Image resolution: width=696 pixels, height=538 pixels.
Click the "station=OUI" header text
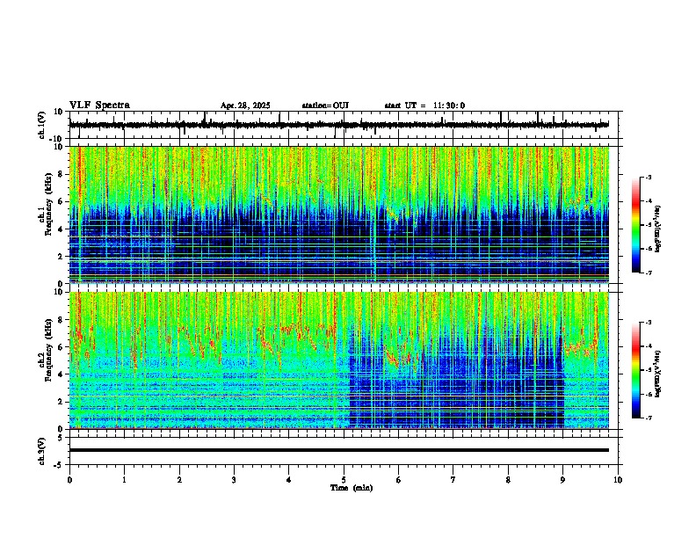click(325, 105)
